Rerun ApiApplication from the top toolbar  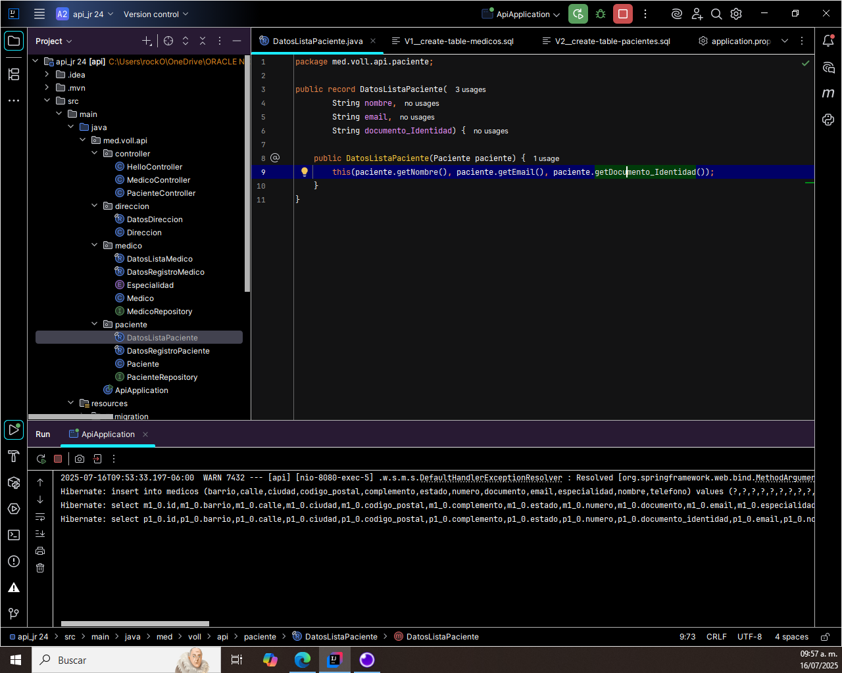click(578, 14)
